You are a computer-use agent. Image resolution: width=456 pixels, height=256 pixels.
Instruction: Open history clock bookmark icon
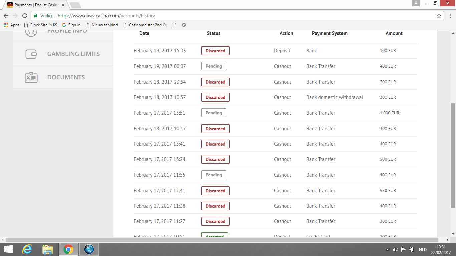[x=184, y=25]
